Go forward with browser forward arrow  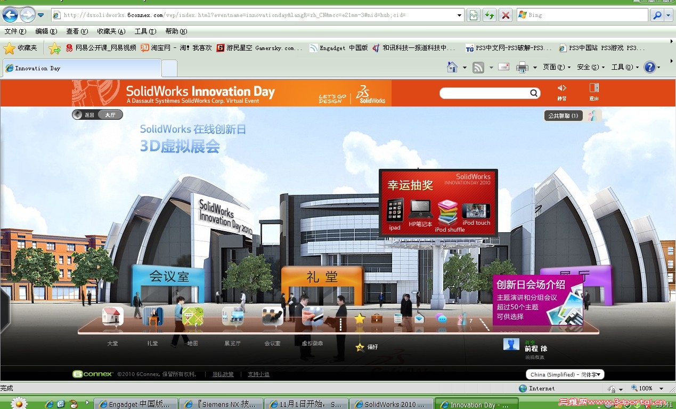pos(27,15)
